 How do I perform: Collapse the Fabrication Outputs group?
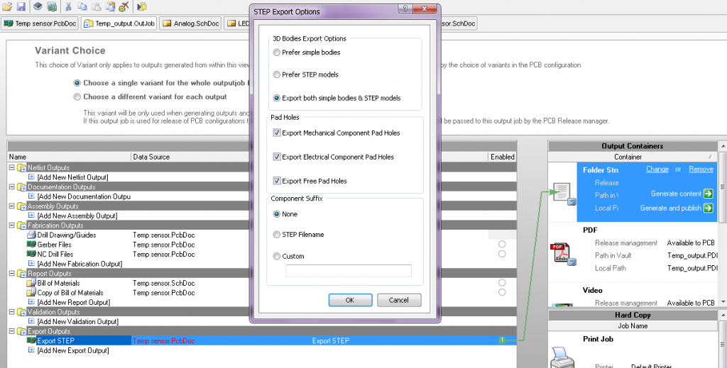[x=12, y=225]
